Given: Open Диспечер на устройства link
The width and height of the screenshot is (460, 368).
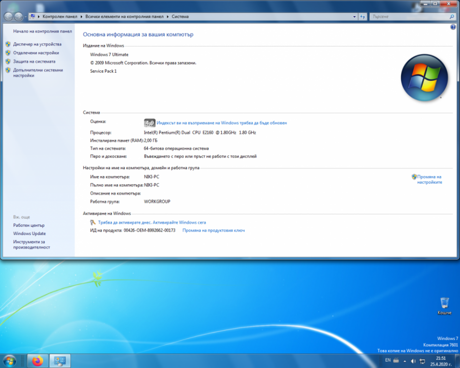Looking at the screenshot, I should point(37,44).
